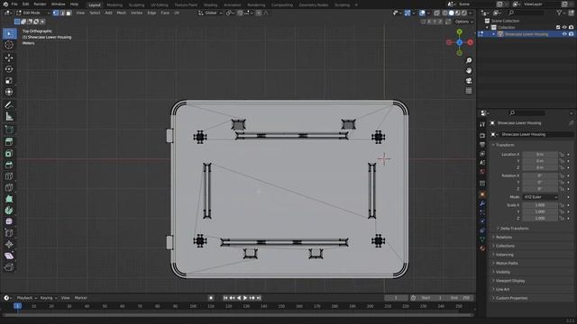The width and height of the screenshot is (577, 324).
Task: Click the Scale X value field
Action: pyautogui.click(x=540, y=205)
